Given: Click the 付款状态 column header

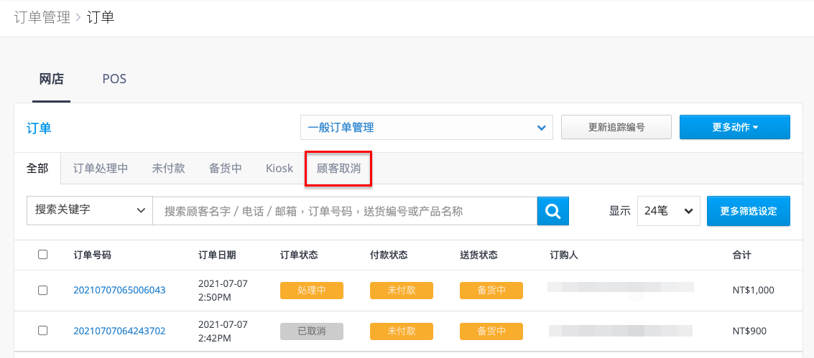Looking at the screenshot, I should click(x=389, y=255).
